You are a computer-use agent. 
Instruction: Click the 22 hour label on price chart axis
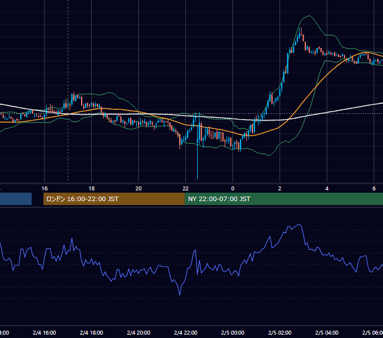(x=186, y=189)
